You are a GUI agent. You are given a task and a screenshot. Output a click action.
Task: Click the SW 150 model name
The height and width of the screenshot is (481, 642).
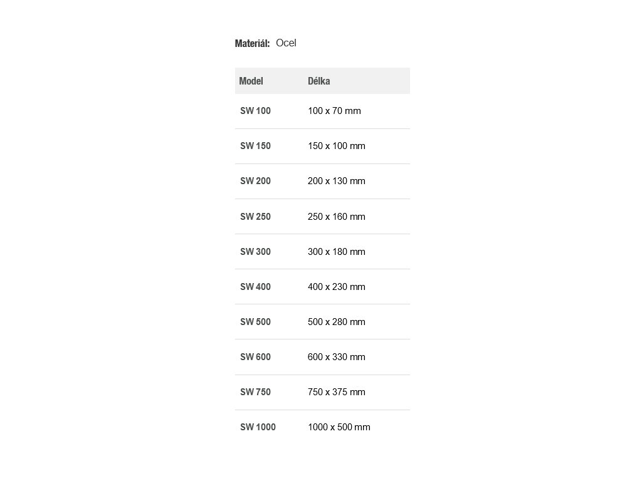[x=256, y=146]
